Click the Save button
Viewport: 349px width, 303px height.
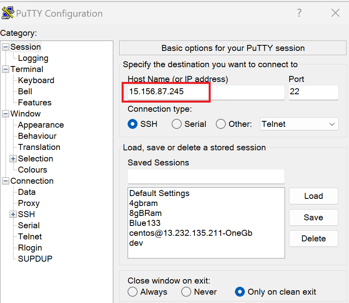(313, 217)
